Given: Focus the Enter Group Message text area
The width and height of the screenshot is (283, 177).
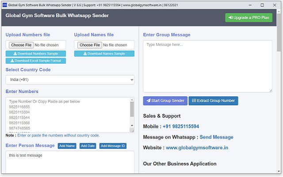Looking at the screenshot, I should [x=207, y=66].
